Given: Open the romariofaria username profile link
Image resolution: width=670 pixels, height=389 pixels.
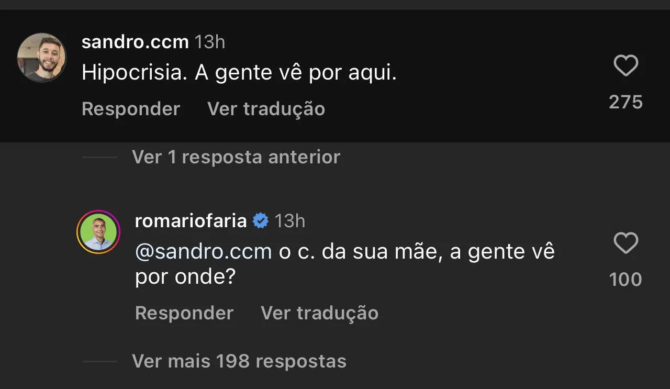Looking at the screenshot, I should 191,221.
